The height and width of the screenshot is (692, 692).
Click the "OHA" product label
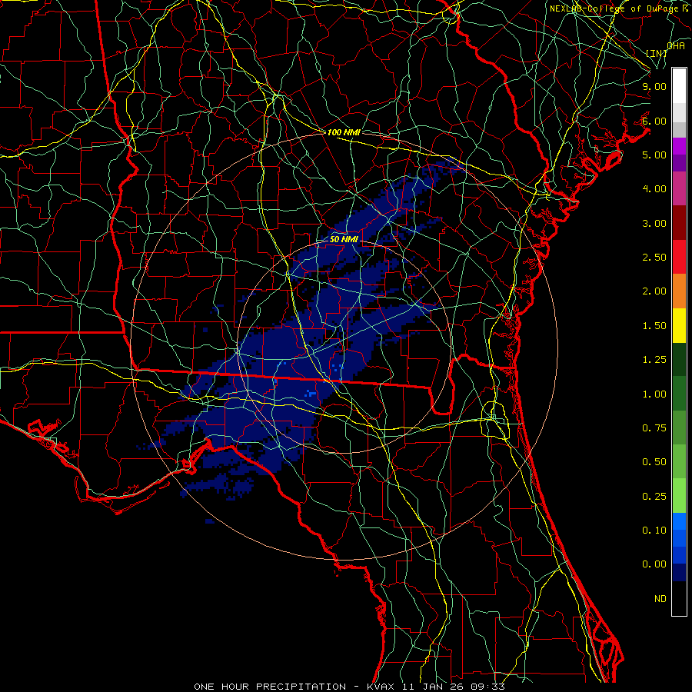tap(676, 46)
